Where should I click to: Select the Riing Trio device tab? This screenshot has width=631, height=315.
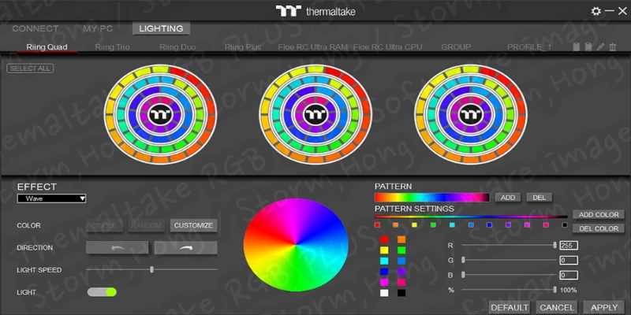112,47
